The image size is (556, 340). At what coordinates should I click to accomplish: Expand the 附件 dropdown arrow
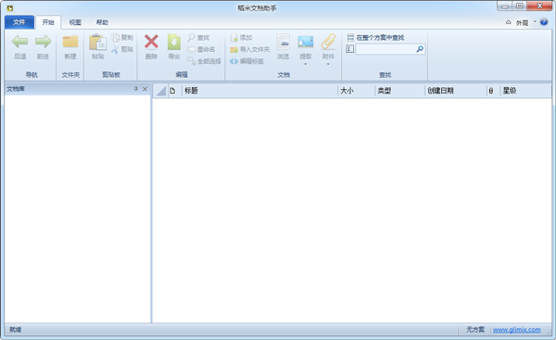[328, 64]
